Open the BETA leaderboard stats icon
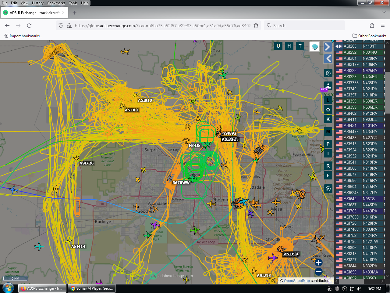The width and height of the screenshot is (390, 293). coord(328,86)
